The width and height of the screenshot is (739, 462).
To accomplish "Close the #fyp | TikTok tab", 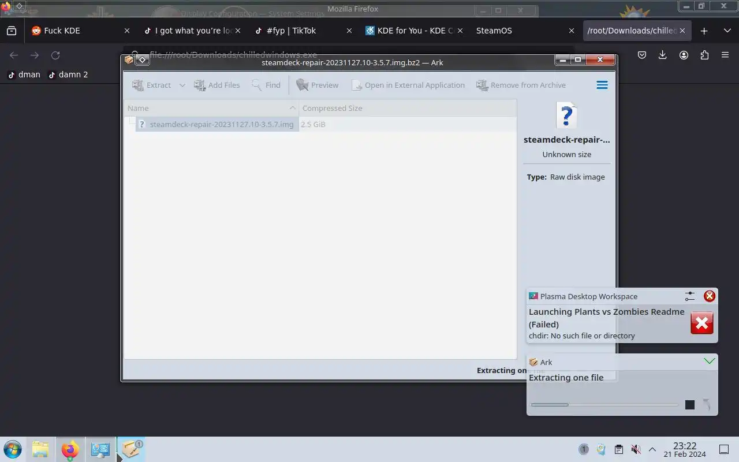I will click(x=349, y=31).
